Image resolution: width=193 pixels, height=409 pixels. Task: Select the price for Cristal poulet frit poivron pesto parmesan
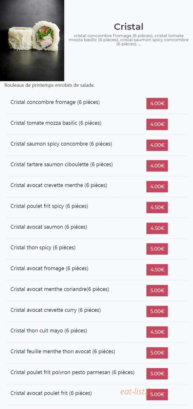(157, 374)
